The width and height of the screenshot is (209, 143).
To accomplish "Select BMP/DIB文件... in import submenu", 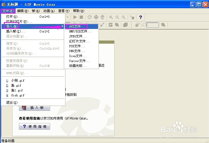I will pos(81,31).
